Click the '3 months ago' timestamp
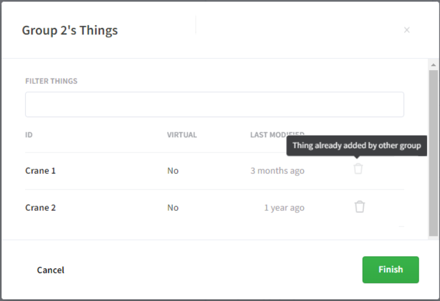This screenshot has width=440, height=301. click(277, 170)
